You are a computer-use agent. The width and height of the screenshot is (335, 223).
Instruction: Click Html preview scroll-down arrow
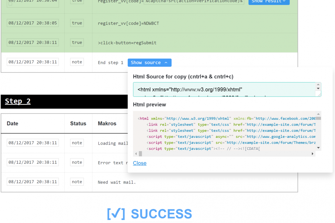[318, 148]
